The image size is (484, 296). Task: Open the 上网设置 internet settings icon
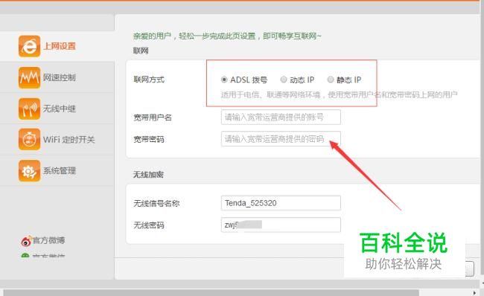(29, 46)
